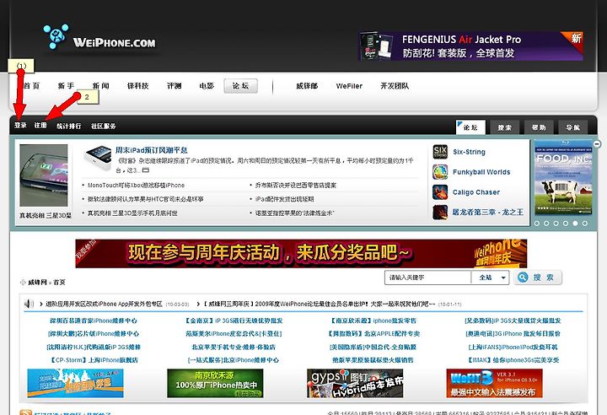Select the fifth highlighted slideshow dot
The image size is (607, 415).
[x=575, y=224]
